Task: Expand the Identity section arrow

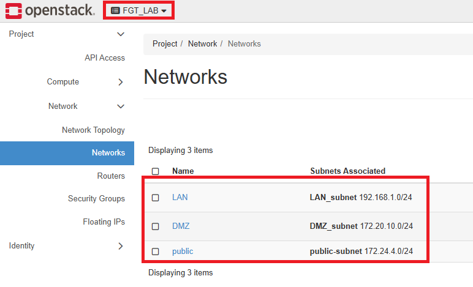Action: [121, 246]
